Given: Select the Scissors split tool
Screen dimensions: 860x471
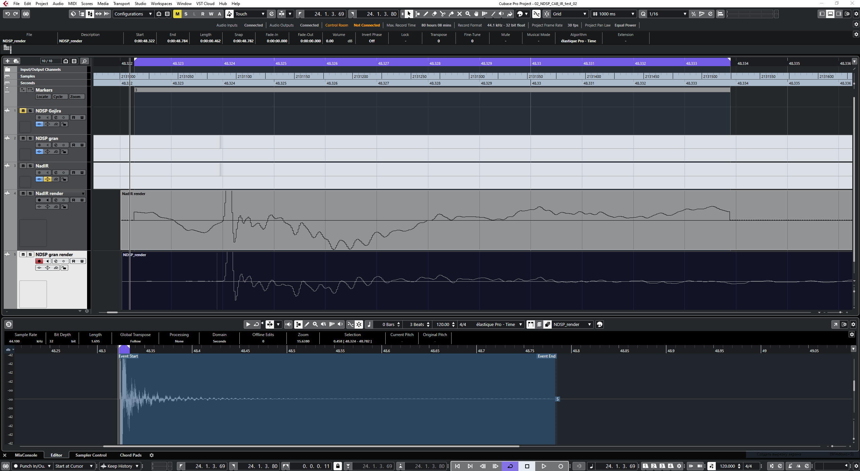Looking at the screenshot, I should 442,14.
